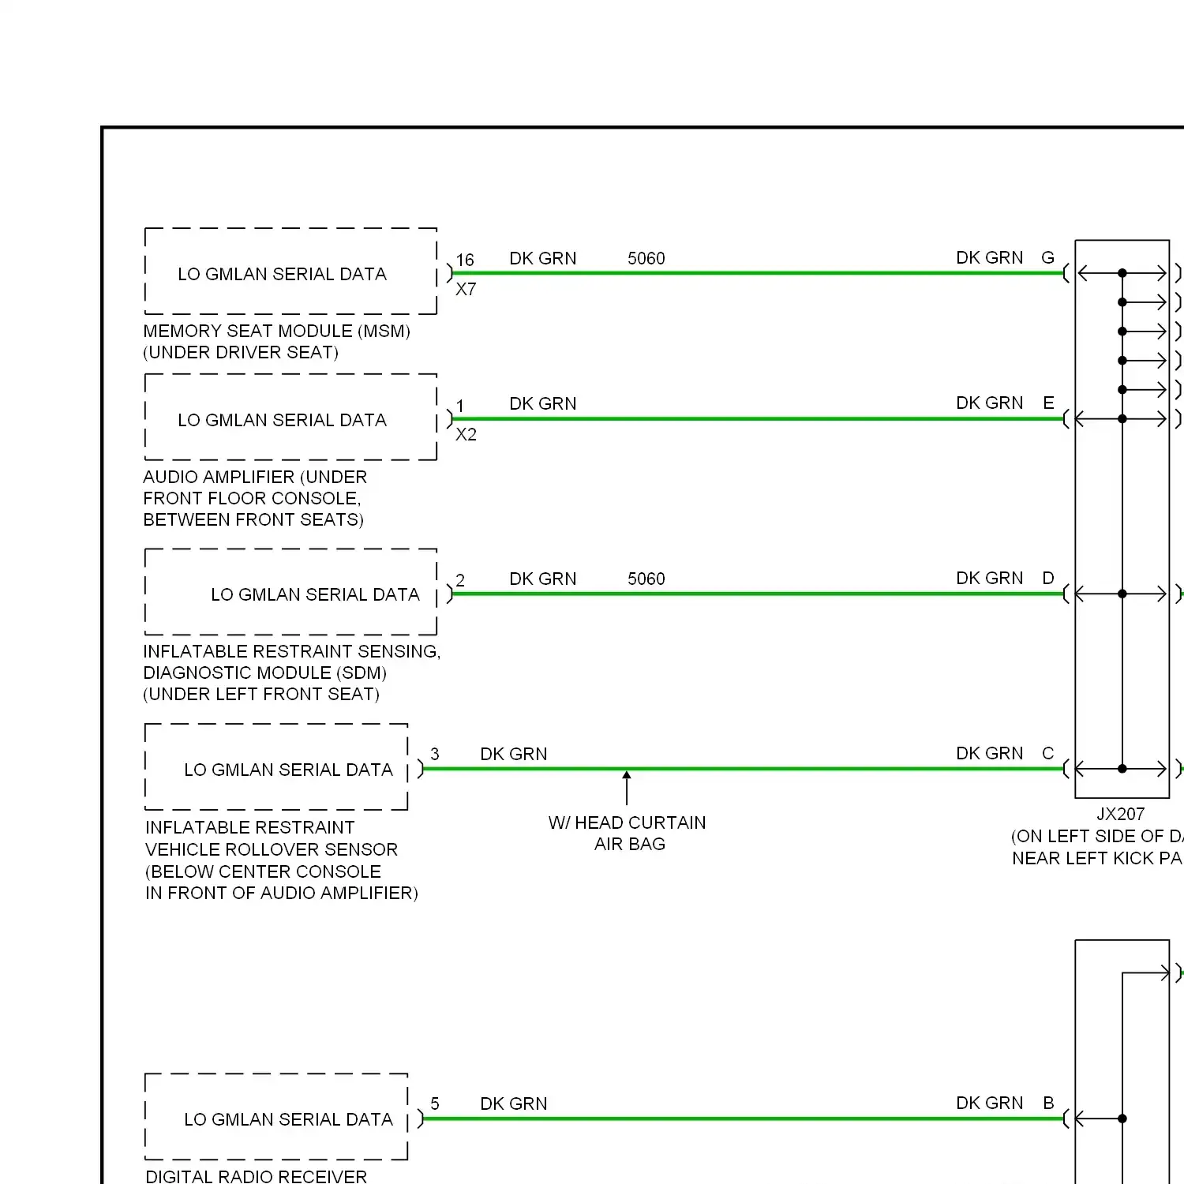
Task: Click the splice junction dot at terminal D
Action: pyautogui.click(x=1122, y=594)
